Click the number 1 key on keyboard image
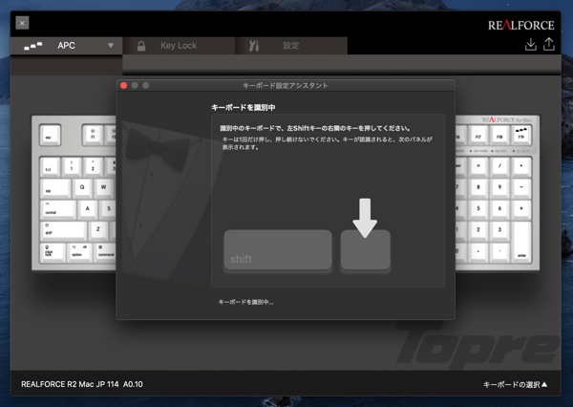 (x=72, y=166)
